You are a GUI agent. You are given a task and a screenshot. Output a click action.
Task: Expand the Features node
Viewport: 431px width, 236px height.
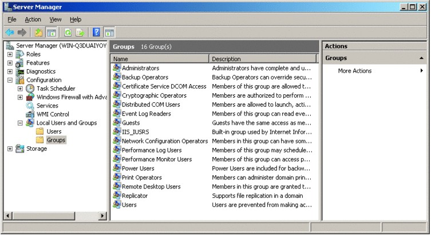(10, 63)
